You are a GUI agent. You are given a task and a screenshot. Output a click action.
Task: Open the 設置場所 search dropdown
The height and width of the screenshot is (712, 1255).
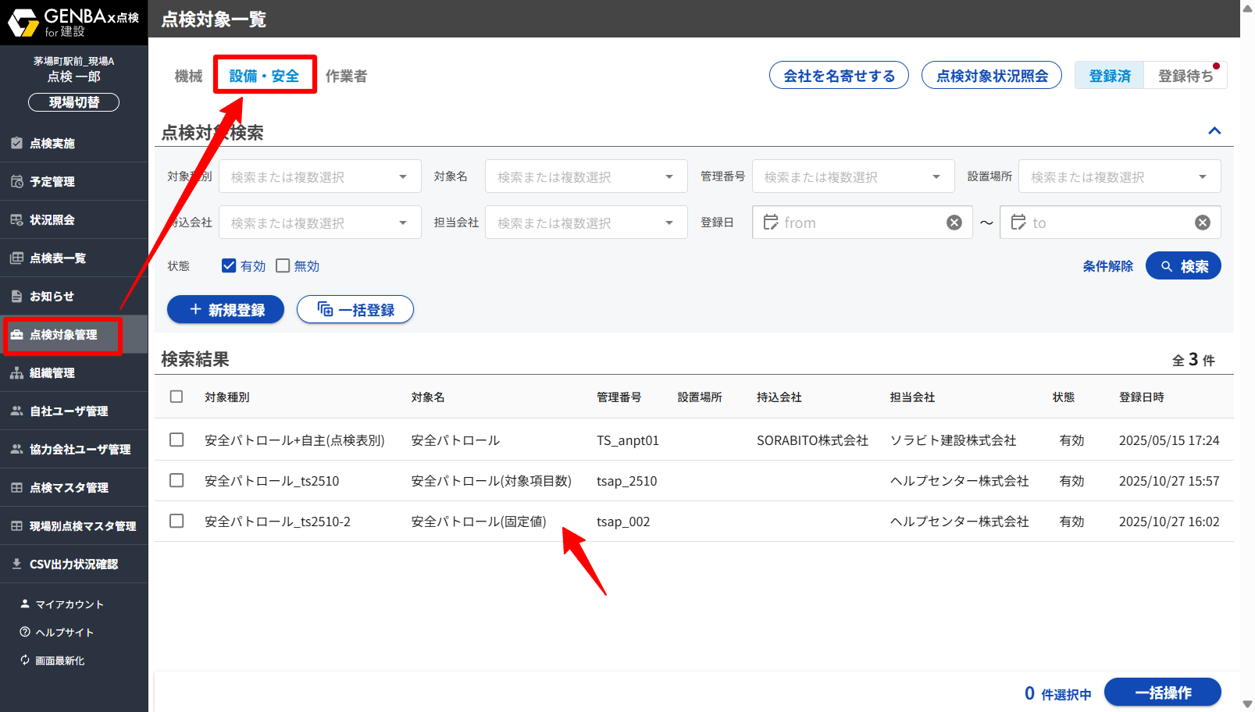coord(1118,177)
